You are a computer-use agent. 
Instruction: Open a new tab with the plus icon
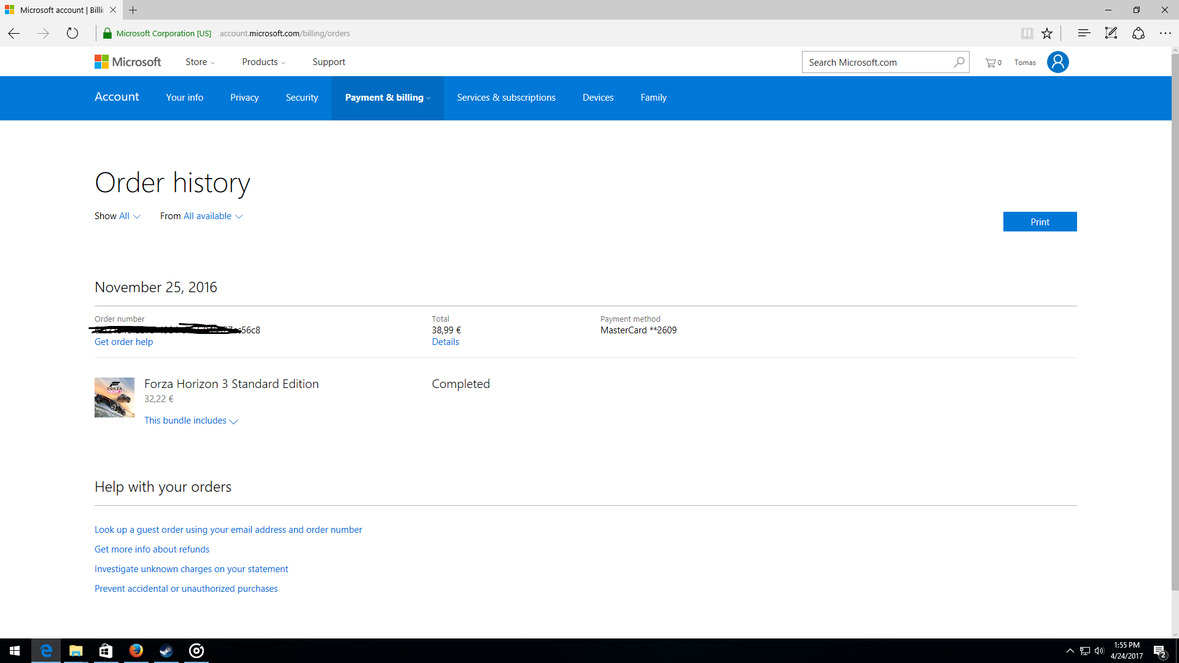click(x=133, y=10)
